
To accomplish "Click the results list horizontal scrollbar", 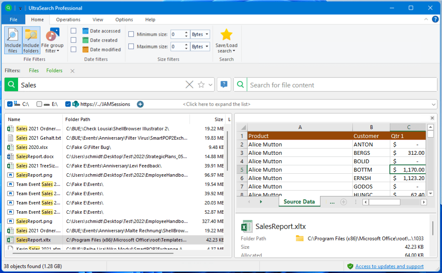I will point(93,253).
